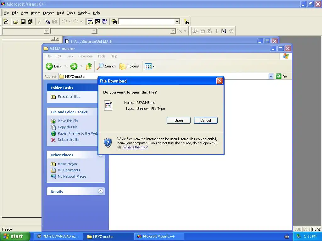Viewport: 322px width, 241px height.
Task: Click Cancel in File Download dialog
Action: tap(206, 120)
